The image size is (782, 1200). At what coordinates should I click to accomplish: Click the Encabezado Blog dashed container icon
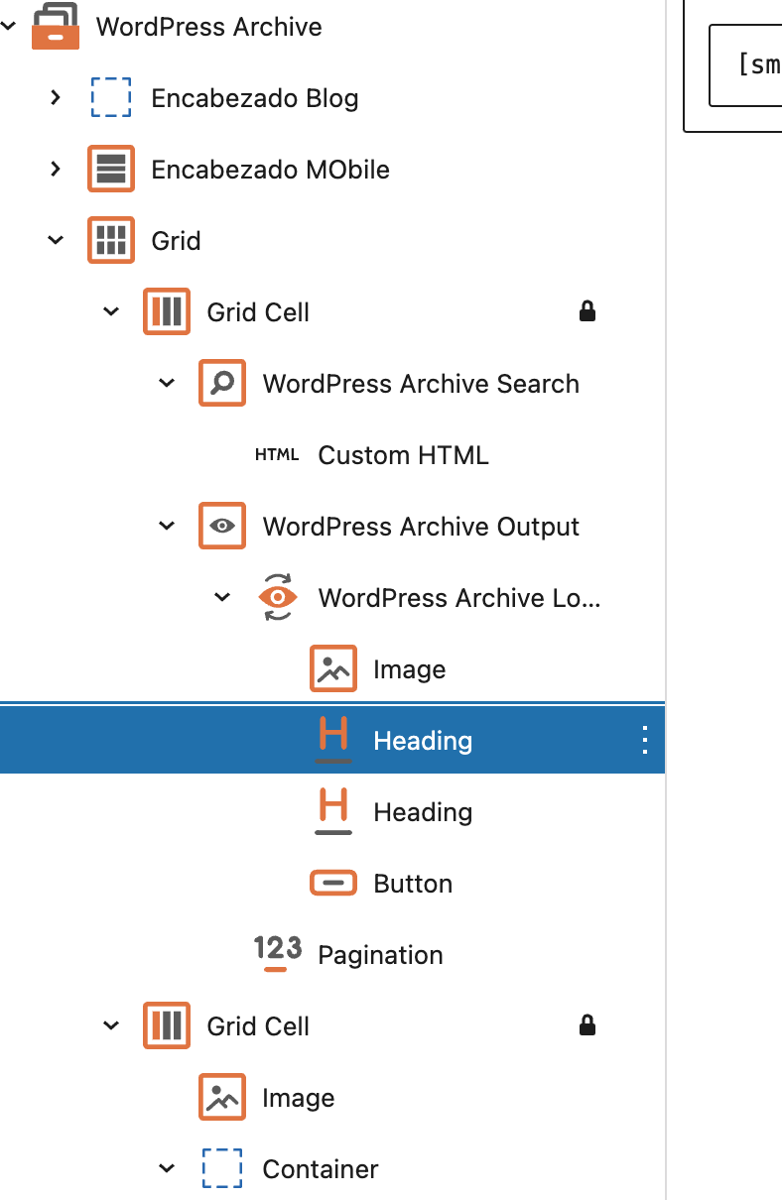[111, 98]
